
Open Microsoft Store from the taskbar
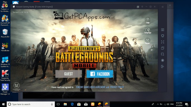[x=79, y=104]
